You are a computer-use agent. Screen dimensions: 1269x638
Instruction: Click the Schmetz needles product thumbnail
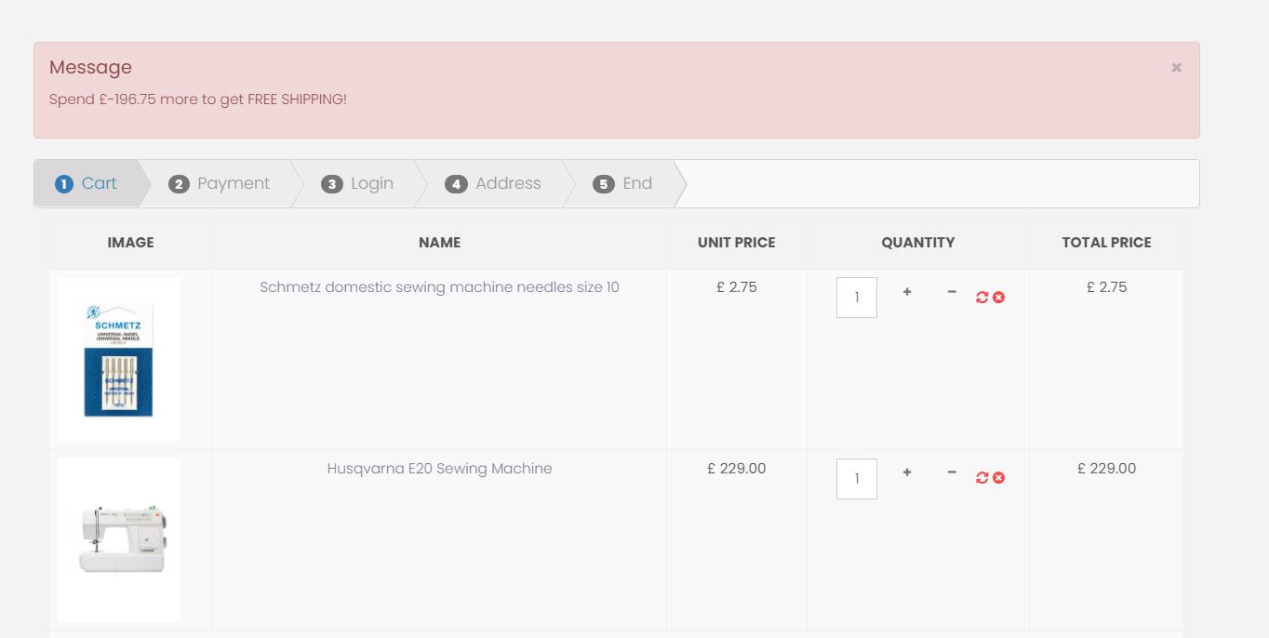(119, 359)
